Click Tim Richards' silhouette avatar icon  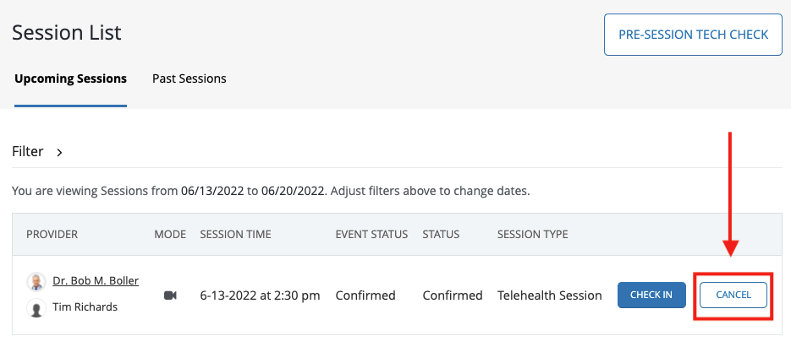[x=36, y=307]
